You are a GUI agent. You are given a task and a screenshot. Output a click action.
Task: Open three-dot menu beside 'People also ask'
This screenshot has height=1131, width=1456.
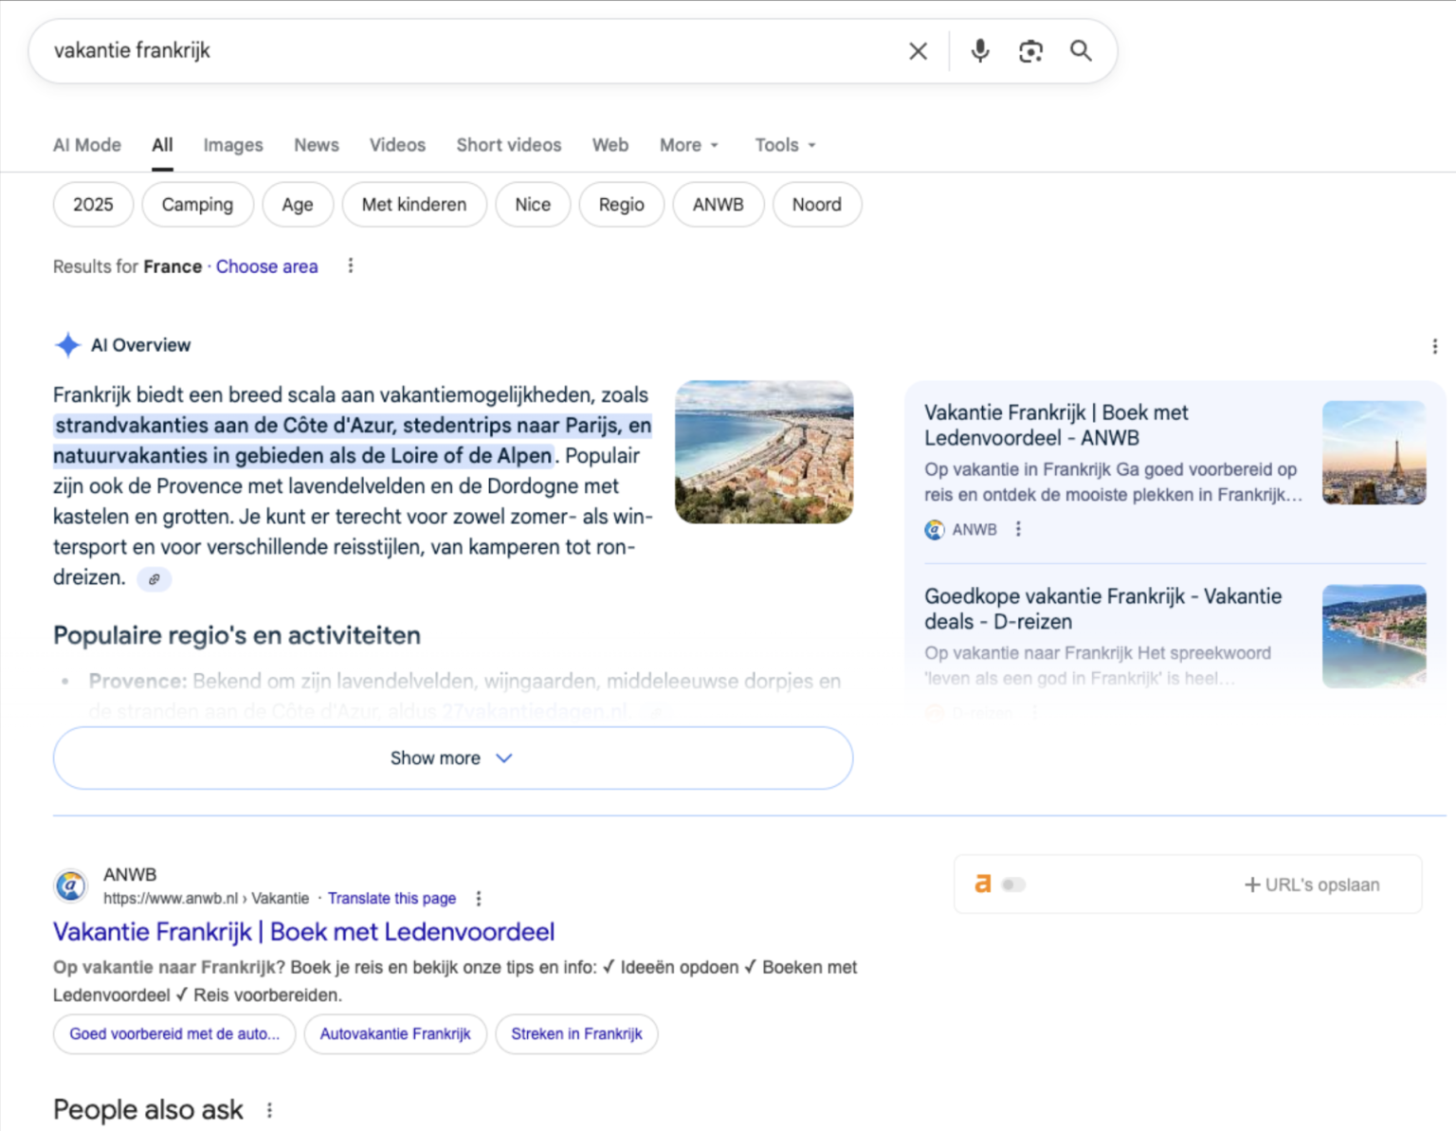pos(270,1110)
